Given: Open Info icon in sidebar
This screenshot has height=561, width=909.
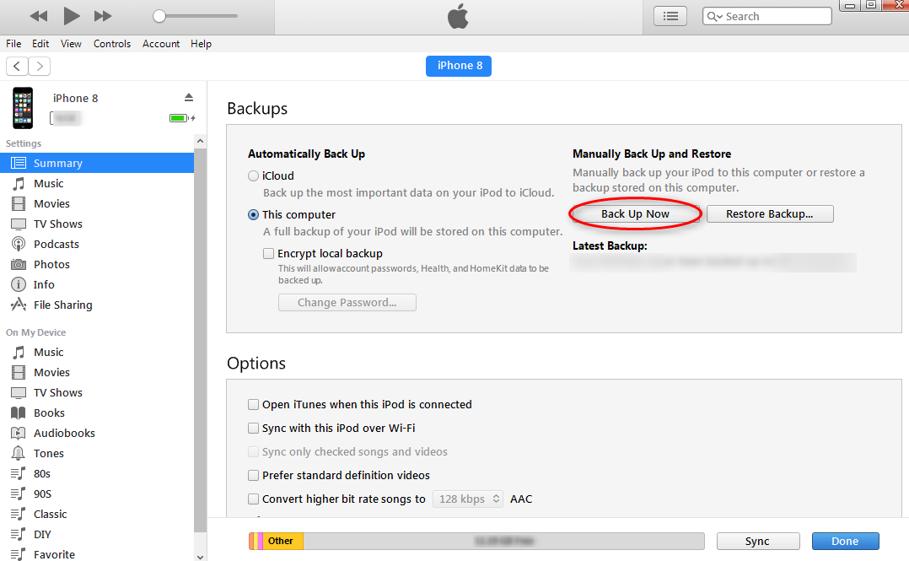Looking at the screenshot, I should tap(19, 284).
